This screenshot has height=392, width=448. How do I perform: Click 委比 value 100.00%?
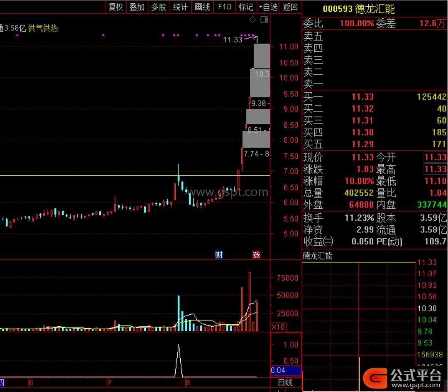point(357,23)
